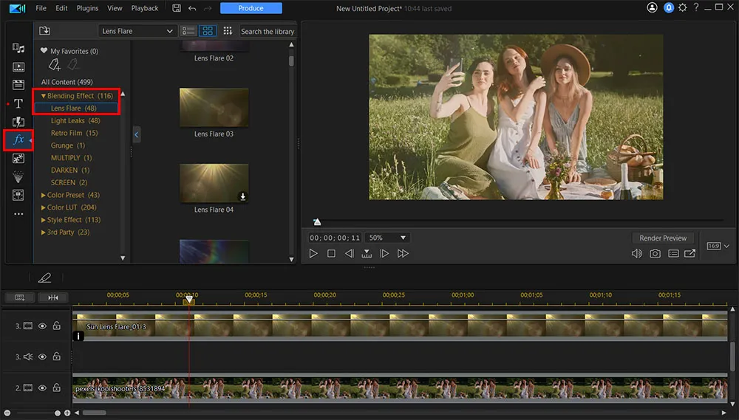Toggle visibility of video track 3
Viewport: 739px width, 420px height.
(x=42, y=326)
